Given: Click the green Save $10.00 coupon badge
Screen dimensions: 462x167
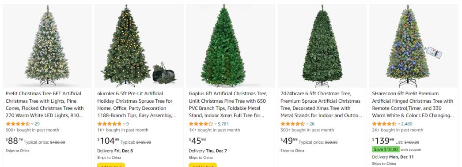Looking at the screenshot, I should click(x=386, y=149).
